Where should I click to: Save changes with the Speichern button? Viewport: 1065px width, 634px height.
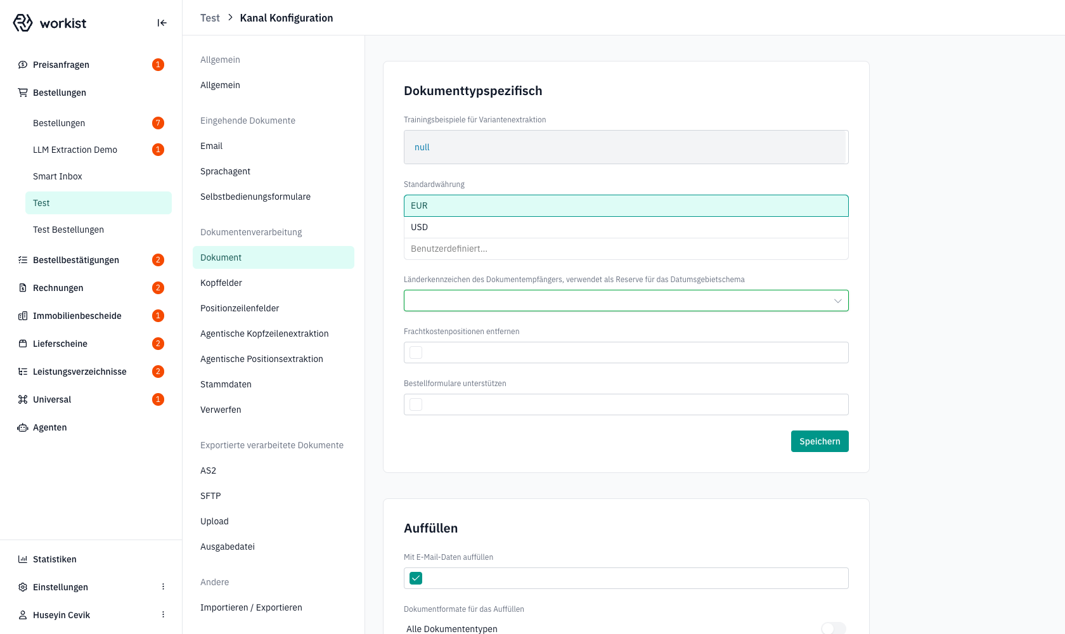pos(820,441)
